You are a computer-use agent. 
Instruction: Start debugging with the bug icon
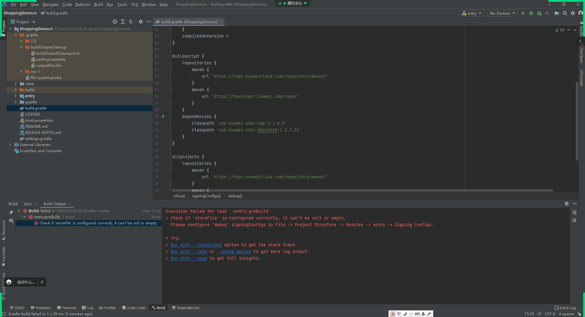click(531, 13)
